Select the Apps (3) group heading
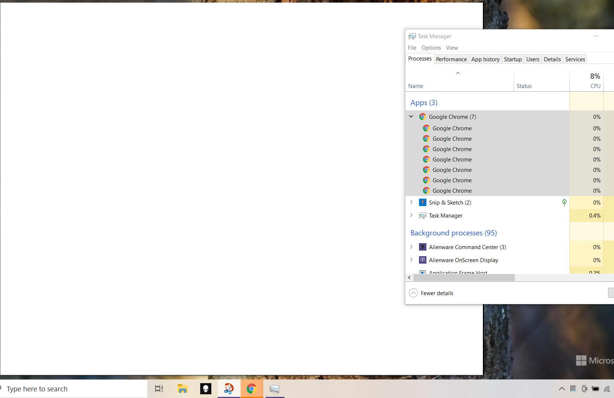This screenshot has width=614, height=398. (x=424, y=103)
